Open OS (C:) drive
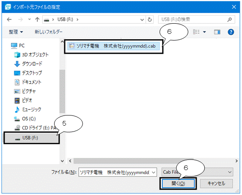This screenshot has width=242, height=195. tap(29, 118)
